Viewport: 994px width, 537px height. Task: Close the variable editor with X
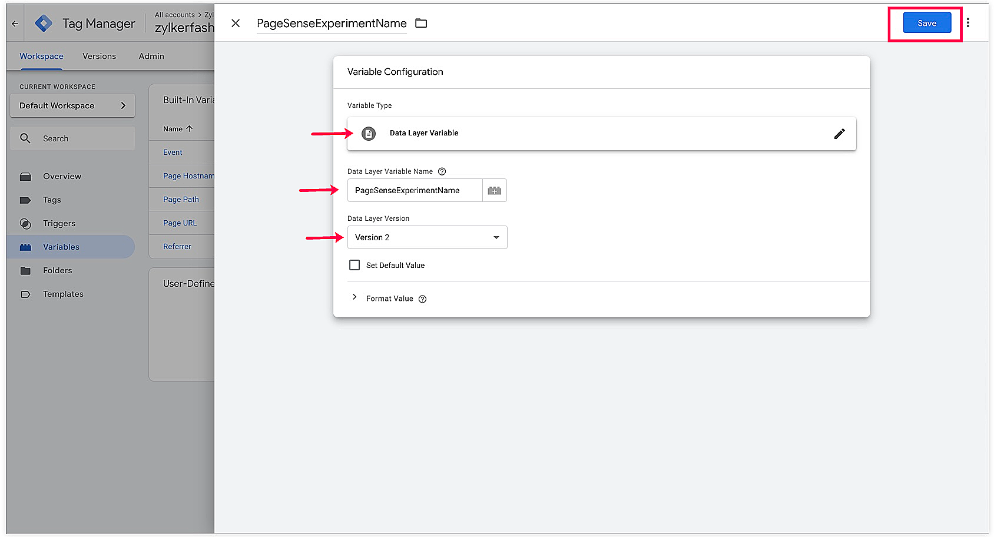236,23
